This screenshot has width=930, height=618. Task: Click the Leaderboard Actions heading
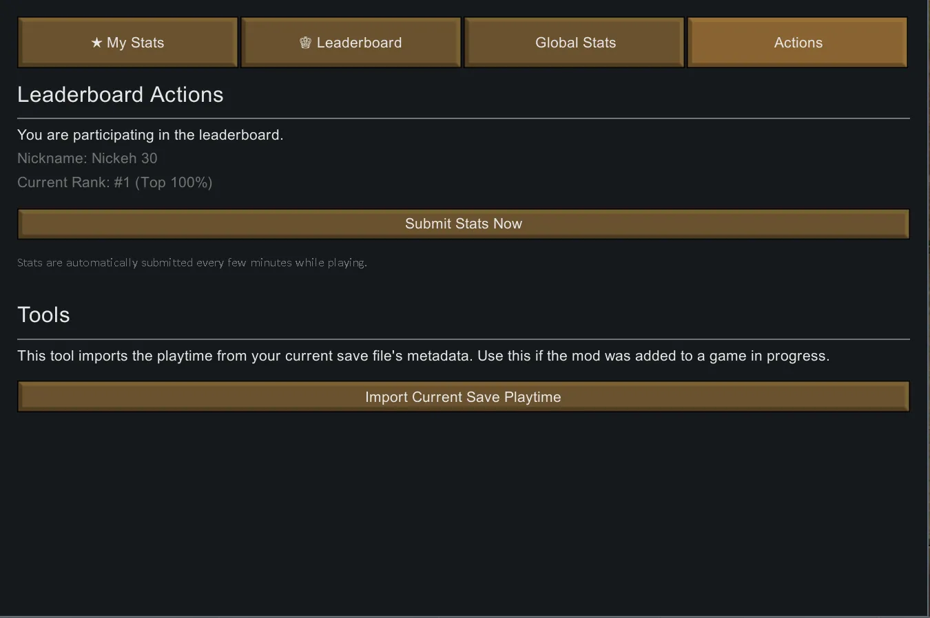[121, 95]
